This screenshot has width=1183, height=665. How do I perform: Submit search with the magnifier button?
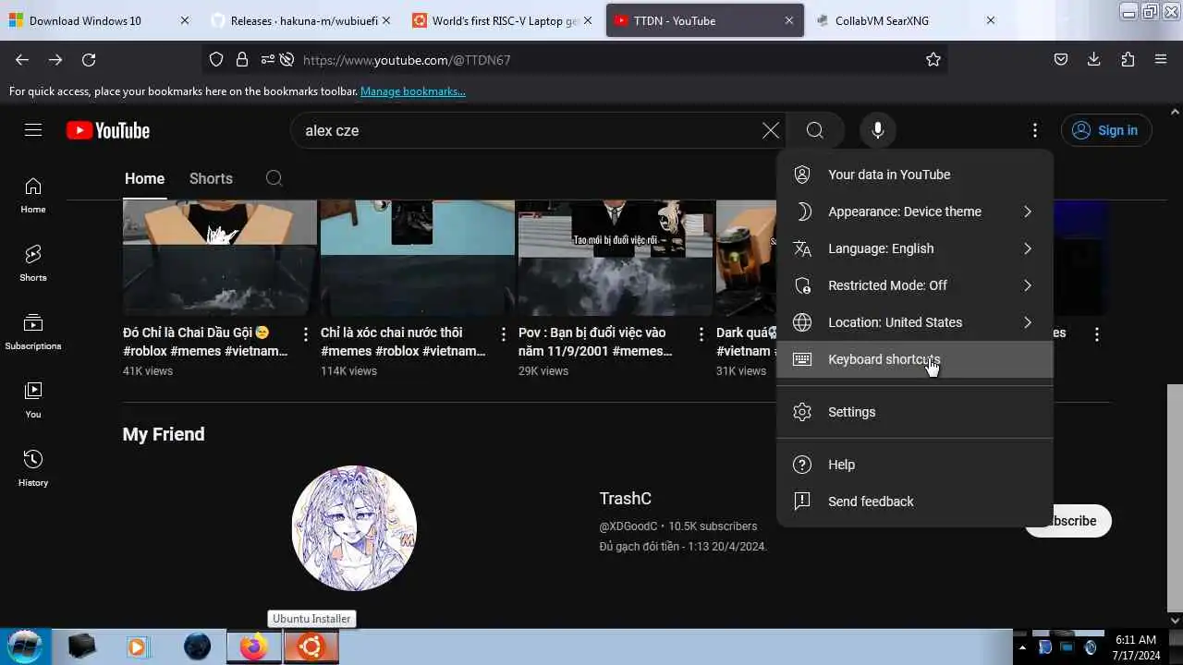(815, 130)
